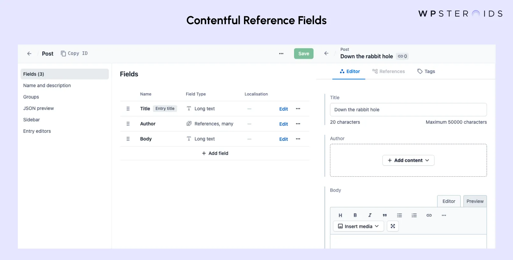Open JSON preview section

pyautogui.click(x=39, y=108)
